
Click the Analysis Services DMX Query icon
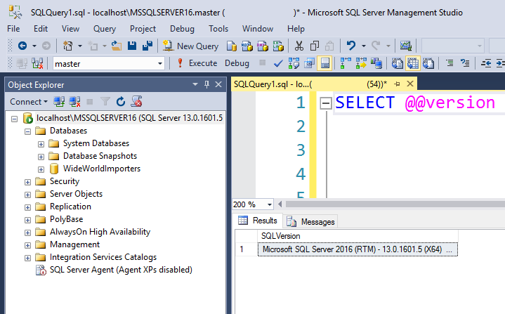click(263, 46)
